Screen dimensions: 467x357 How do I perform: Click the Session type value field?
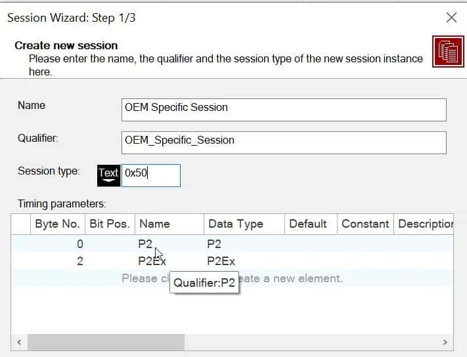151,175
